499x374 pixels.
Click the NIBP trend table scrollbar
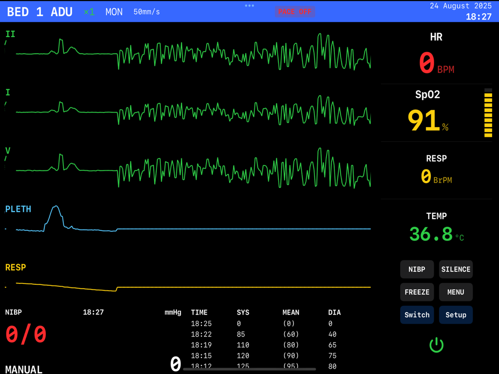click(249, 369)
